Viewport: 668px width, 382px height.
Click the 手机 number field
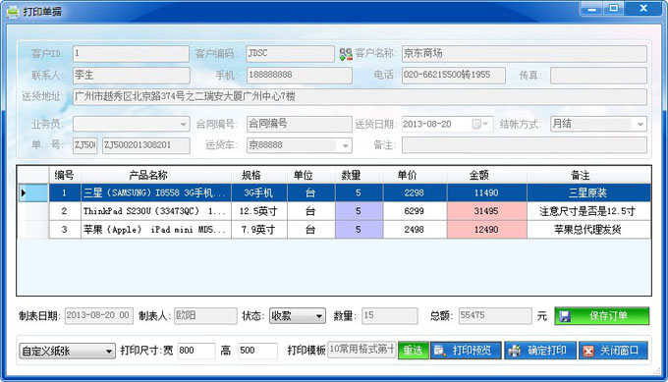pos(299,76)
